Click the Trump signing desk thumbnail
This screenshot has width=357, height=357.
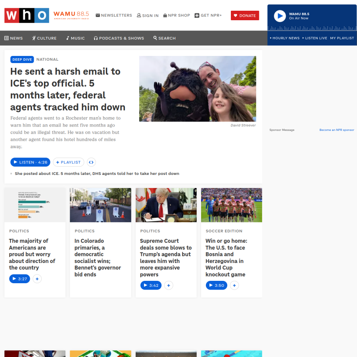pyautogui.click(x=166, y=205)
